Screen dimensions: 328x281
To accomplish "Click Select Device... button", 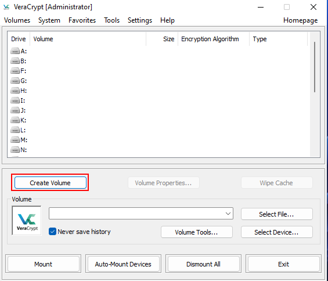I will click(277, 232).
